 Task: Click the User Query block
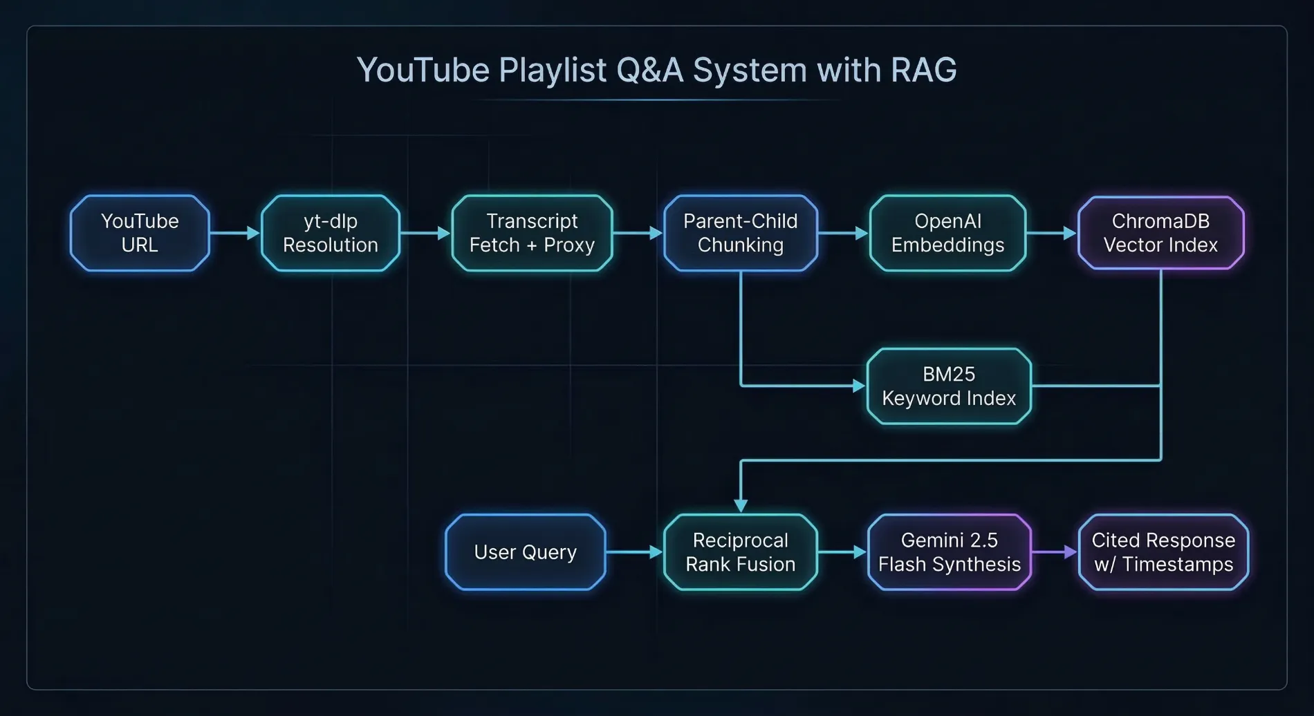(x=526, y=552)
